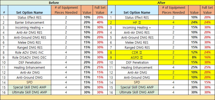This screenshot has width=215, height=100.
Task: Select 'SPD' cell in the Before table
Action: coord(29,82)
